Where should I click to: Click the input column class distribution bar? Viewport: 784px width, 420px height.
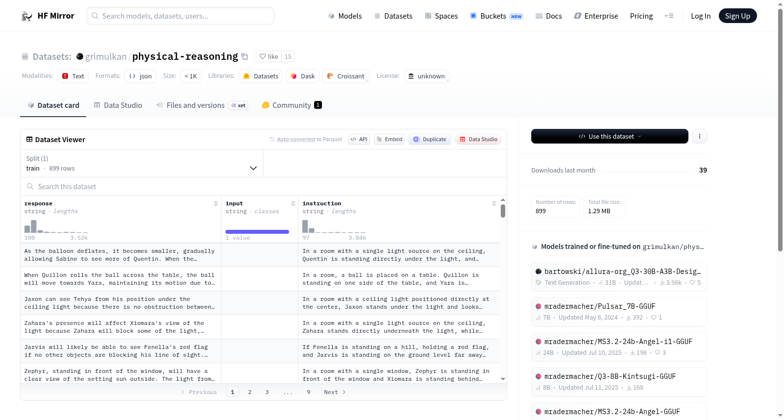[x=257, y=232]
